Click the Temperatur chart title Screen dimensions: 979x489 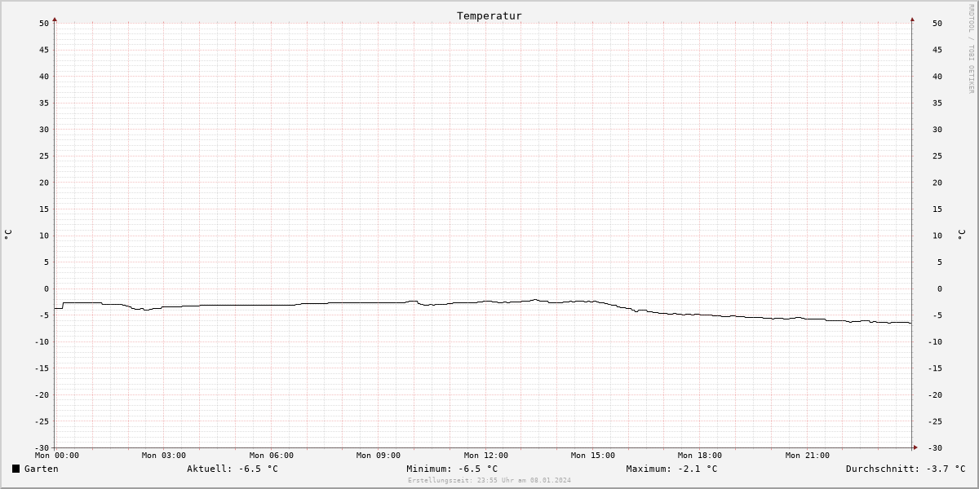coord(489,15)
